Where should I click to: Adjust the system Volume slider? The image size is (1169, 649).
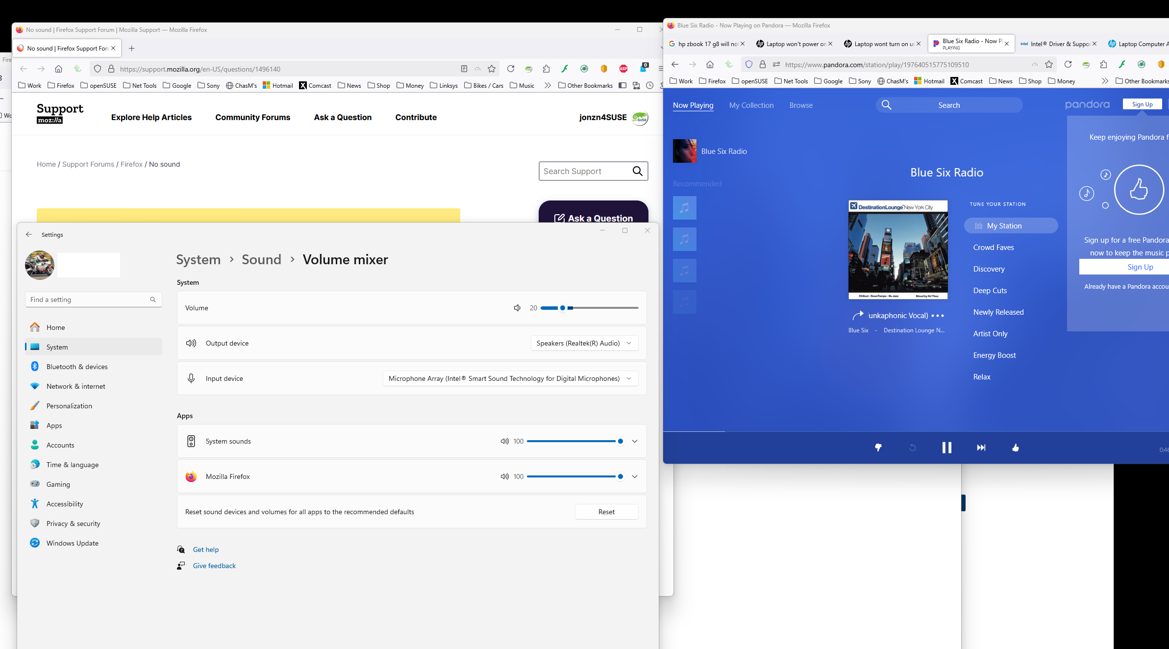click(589, 308)
